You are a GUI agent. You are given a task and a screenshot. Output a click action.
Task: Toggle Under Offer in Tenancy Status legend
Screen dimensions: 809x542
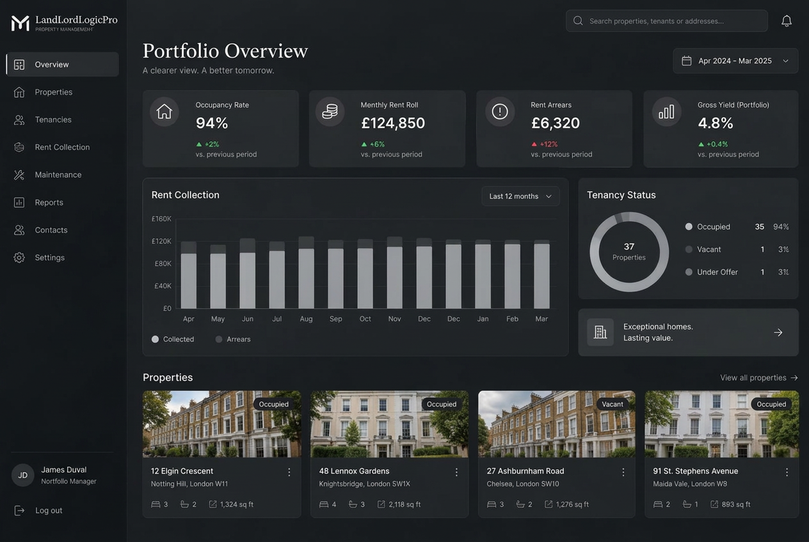[x=712, y=272]
